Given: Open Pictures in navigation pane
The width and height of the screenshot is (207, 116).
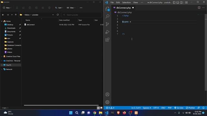Looking at the screenshot, I should tap(10, 35).
